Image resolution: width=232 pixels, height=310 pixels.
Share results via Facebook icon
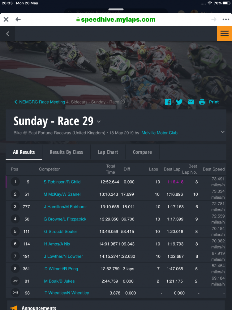coord(168,102)
